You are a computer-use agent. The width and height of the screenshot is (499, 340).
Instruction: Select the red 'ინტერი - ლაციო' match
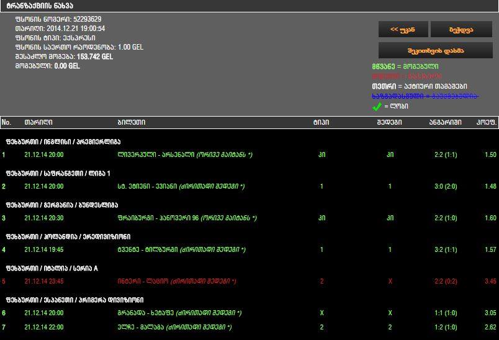tap(249, 282)
